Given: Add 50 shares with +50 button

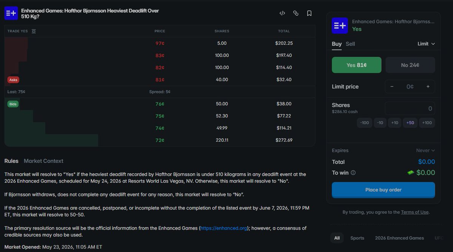Looking at the screenshot, I should pos(410,123).
